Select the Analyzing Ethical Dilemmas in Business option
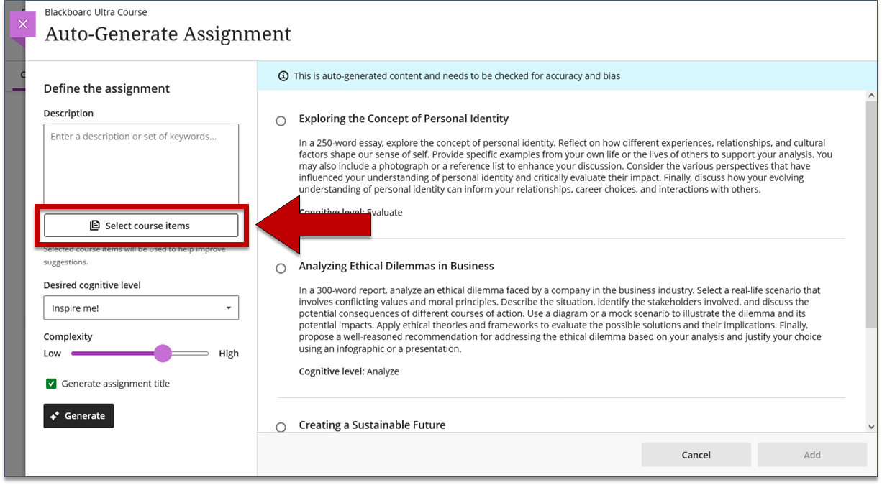 [x=281, y=269]
